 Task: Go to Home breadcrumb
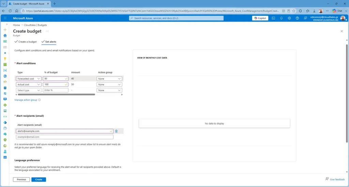pos(16,25)
